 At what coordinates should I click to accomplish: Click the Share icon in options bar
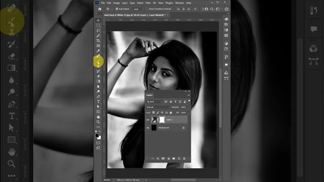click(x=226, y=9)
